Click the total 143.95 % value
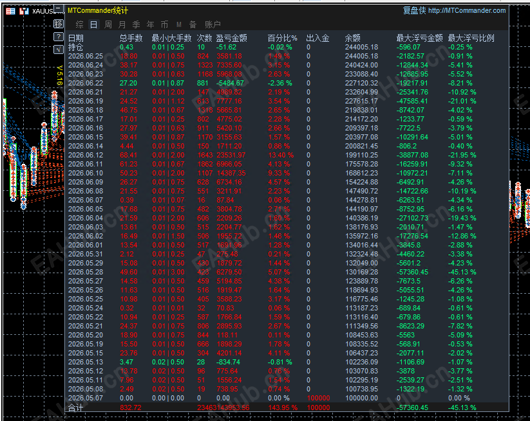Viewport: 530px width, 421px height. click(283, 408)
